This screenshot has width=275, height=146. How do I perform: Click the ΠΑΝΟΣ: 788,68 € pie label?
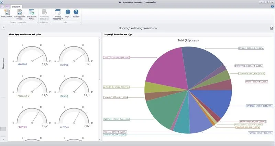coord(115,135)
